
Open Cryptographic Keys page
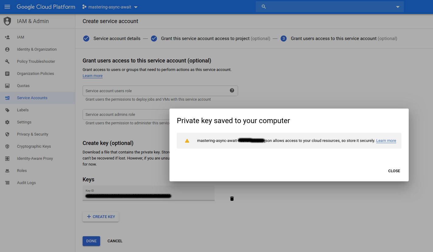click(38, 146)
